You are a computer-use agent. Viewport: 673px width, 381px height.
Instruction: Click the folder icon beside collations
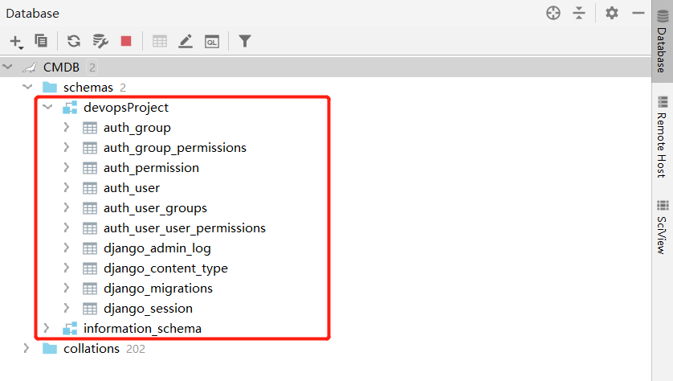pos(50,348)
